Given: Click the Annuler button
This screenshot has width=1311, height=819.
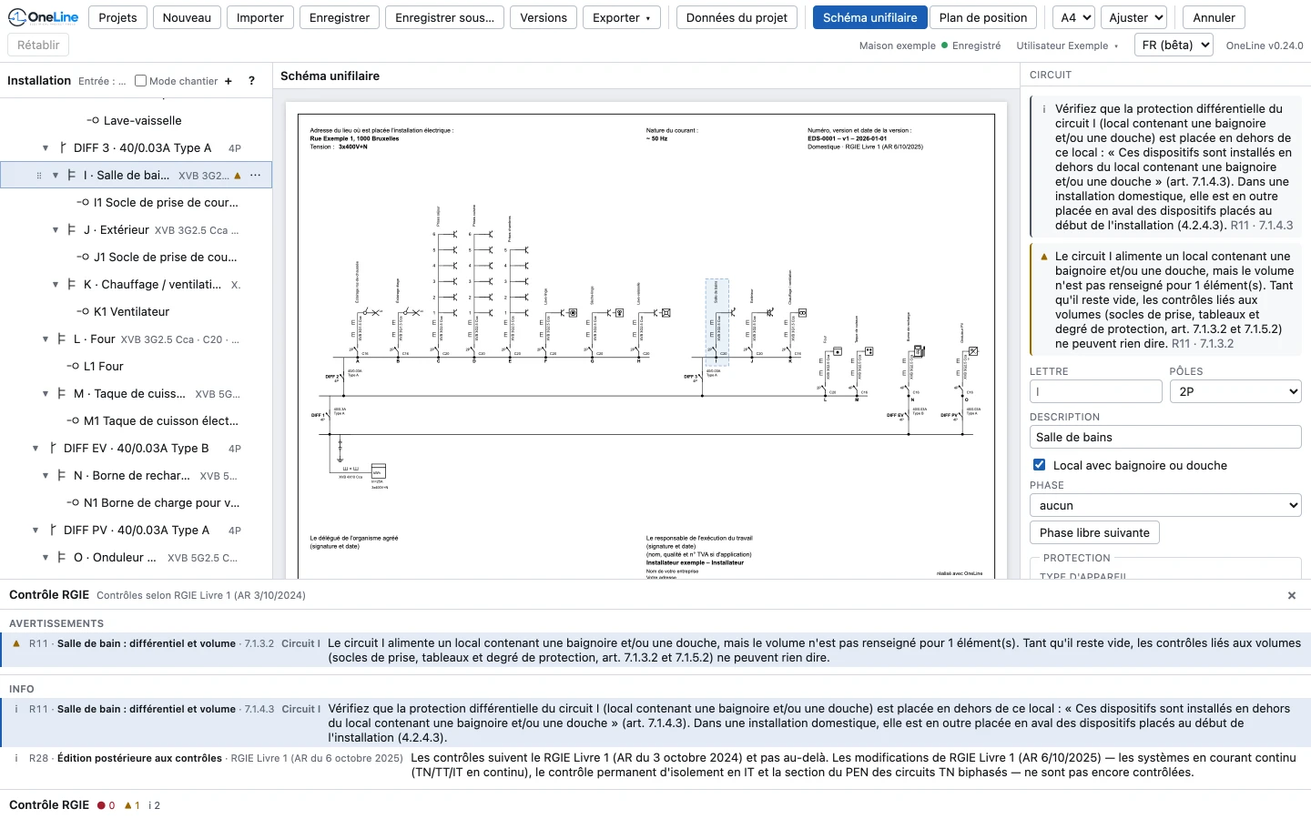Looking at the screenshot, I should coord(1214,17).
